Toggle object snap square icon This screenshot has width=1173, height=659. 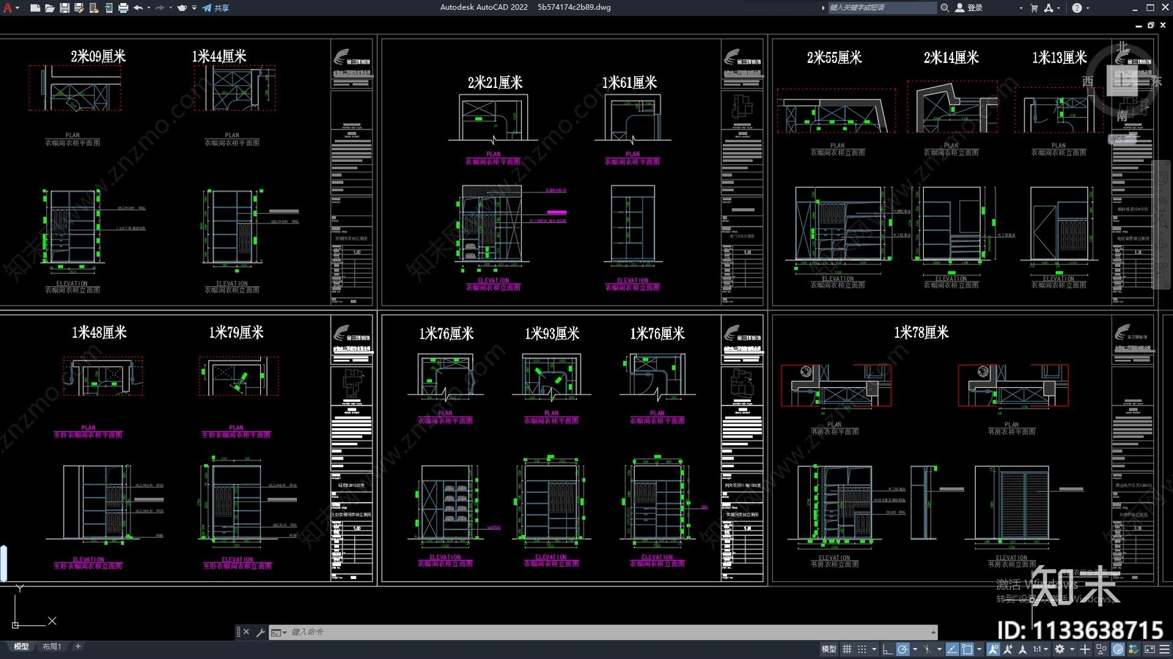point(967,649)
